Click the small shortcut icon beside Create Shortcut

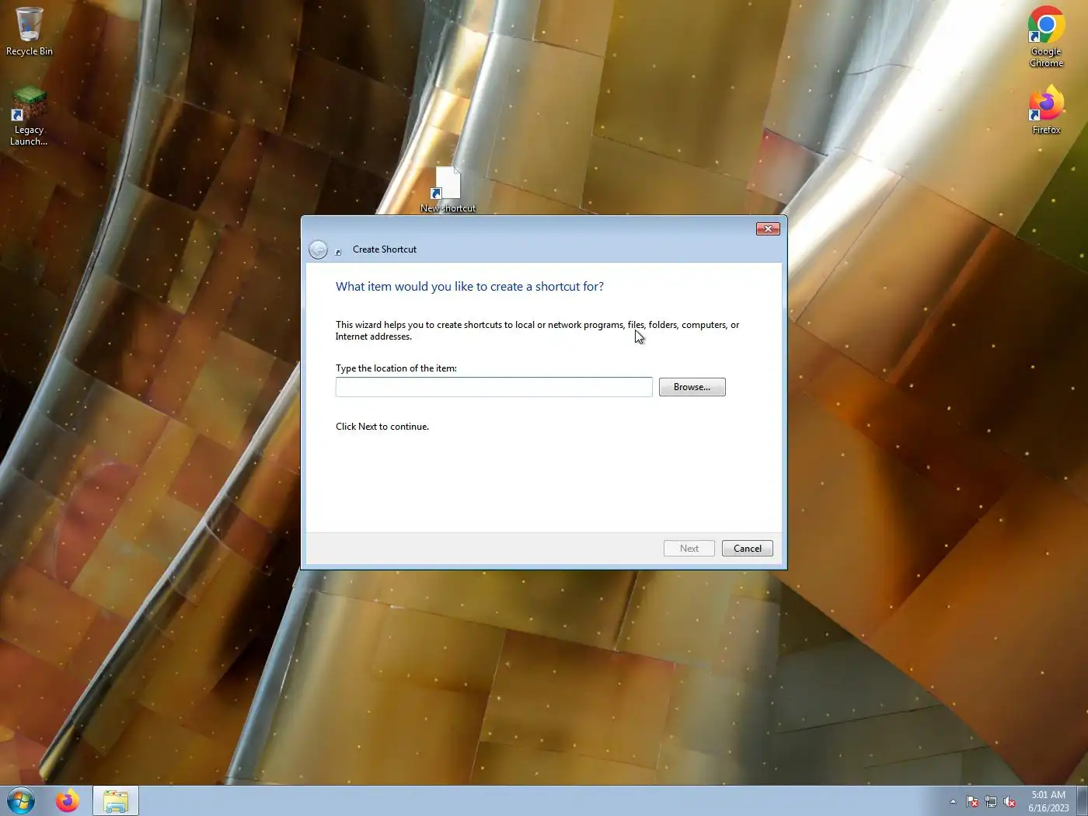(x=338, y=252)
